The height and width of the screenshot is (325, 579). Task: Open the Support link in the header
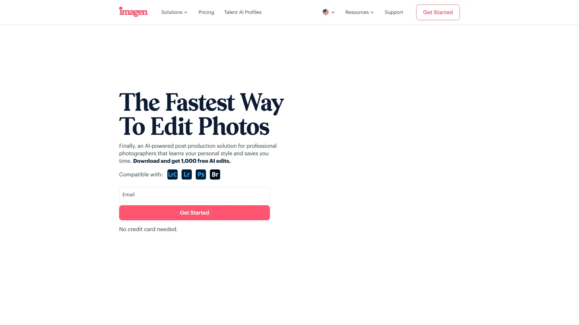(394, 12)
